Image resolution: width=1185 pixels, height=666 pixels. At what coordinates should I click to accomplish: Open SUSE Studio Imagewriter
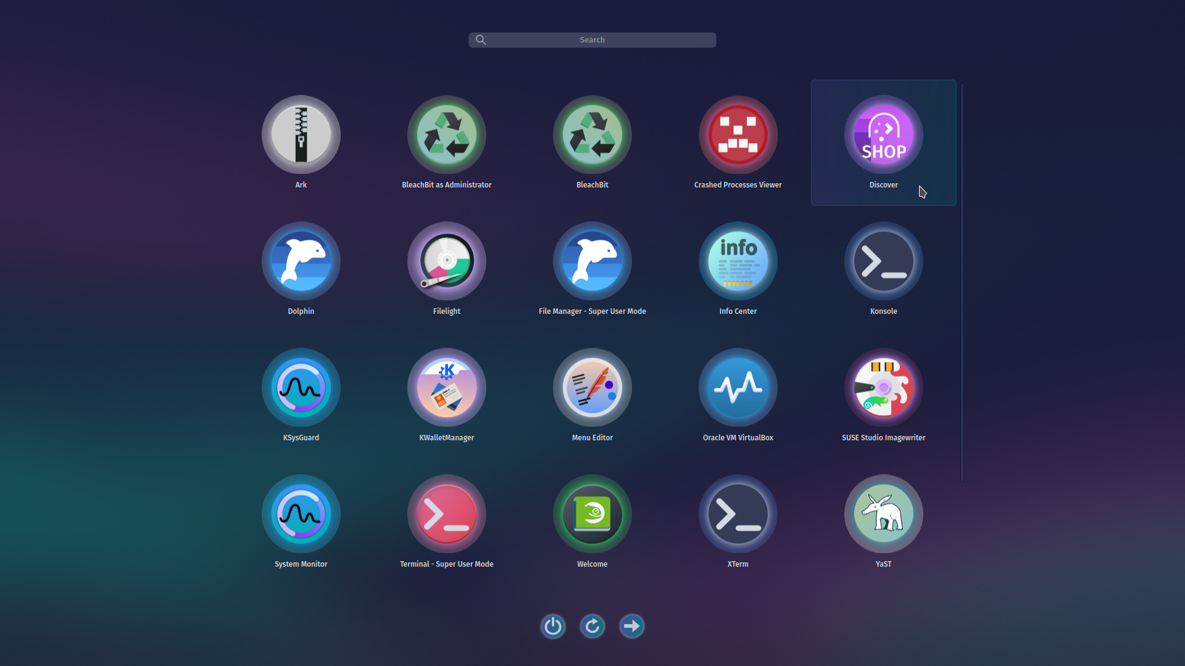884,388
